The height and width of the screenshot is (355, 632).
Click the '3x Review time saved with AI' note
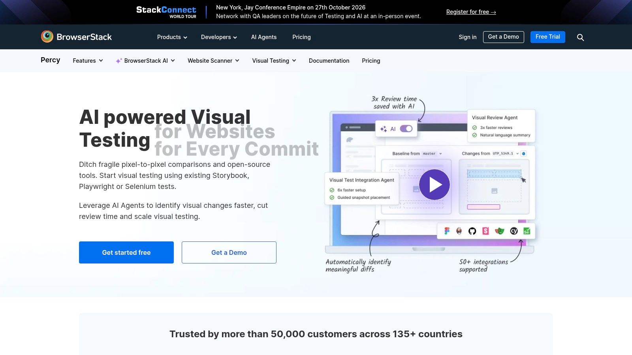(x=394, y=103)
